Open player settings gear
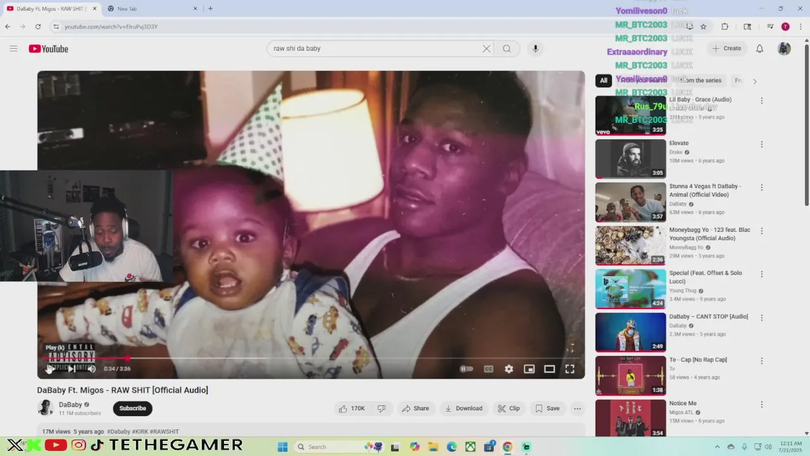 509,369
